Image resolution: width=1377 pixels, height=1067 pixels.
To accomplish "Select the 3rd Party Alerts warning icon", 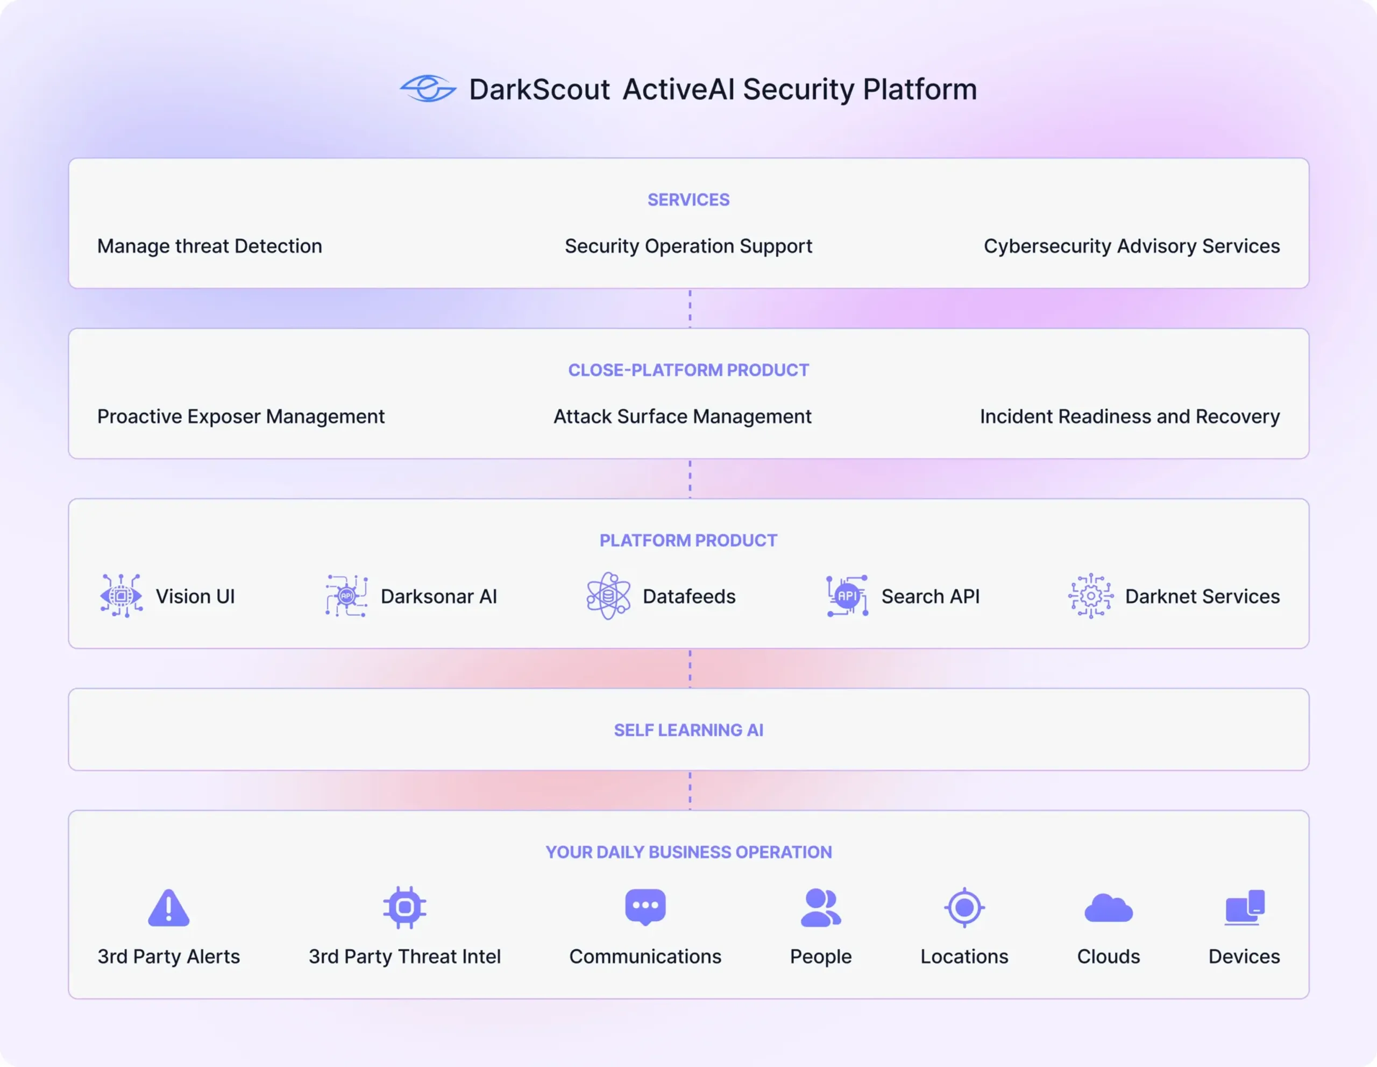I will (x=168, y=907).
